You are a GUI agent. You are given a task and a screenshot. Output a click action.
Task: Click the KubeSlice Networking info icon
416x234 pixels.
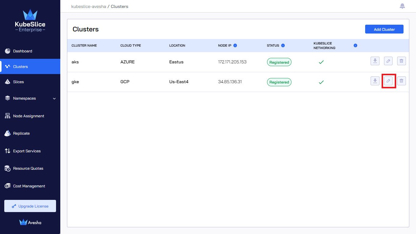point(355,45)
